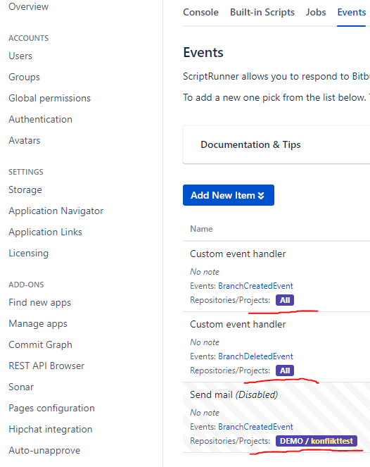Click All badge under BranchDeletedEvent handler
The height and width of the screenshot is (467, 370).
[x=285, y=371]
